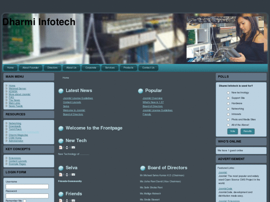The image size is (270, 202).
Task: Click the badge icon beside Selva heading
Action: point(61,168)
